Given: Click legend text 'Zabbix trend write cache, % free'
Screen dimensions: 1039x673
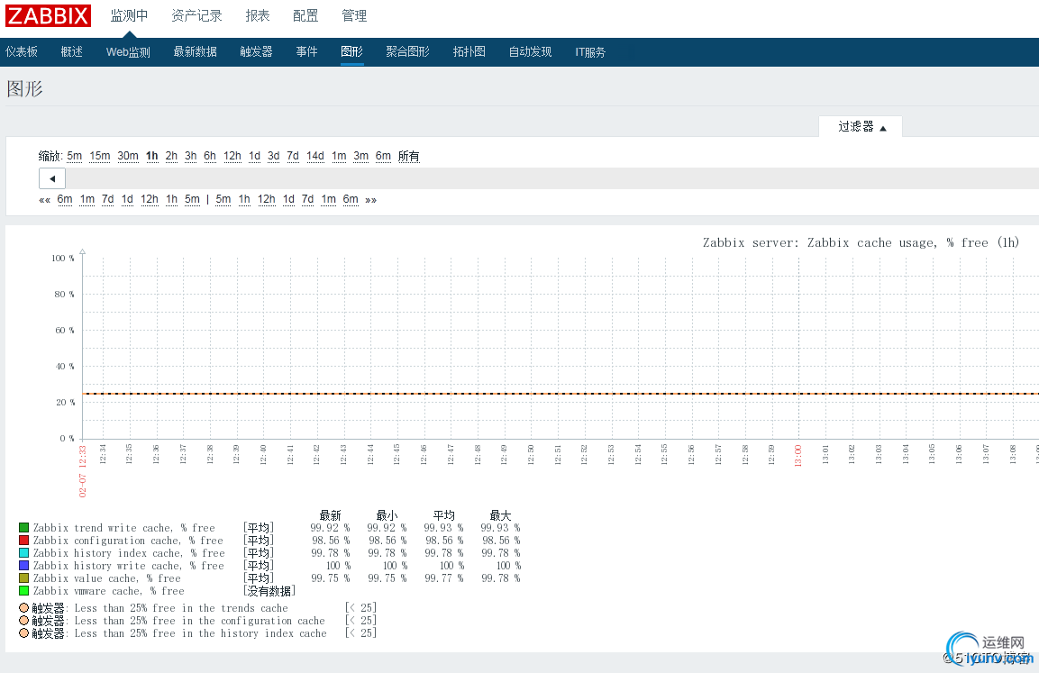Looking at the screenshot, I should [x=124, y=528].
